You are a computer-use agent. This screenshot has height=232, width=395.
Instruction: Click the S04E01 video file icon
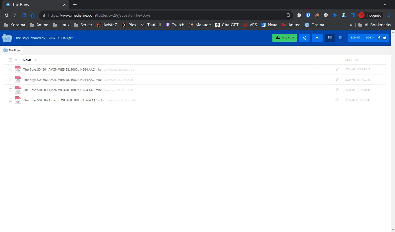pos(18,69)
